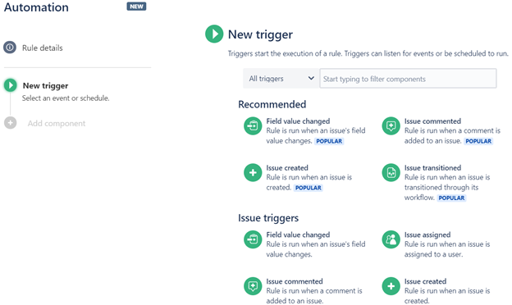Viewport: 512px width, 305px height.
Task: Select Issue commented icon under Issue triggers
Action: 253,286
